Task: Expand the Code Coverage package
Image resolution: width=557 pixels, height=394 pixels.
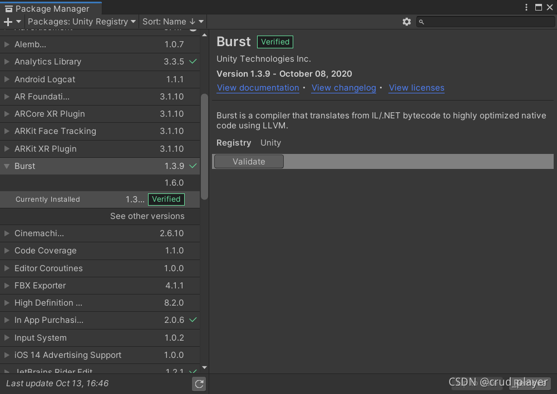Action: [x=6, y=251]
